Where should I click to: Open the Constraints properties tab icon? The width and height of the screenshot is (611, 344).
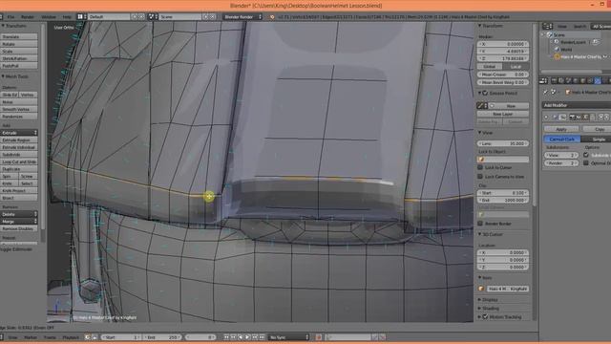pos(590,80)
